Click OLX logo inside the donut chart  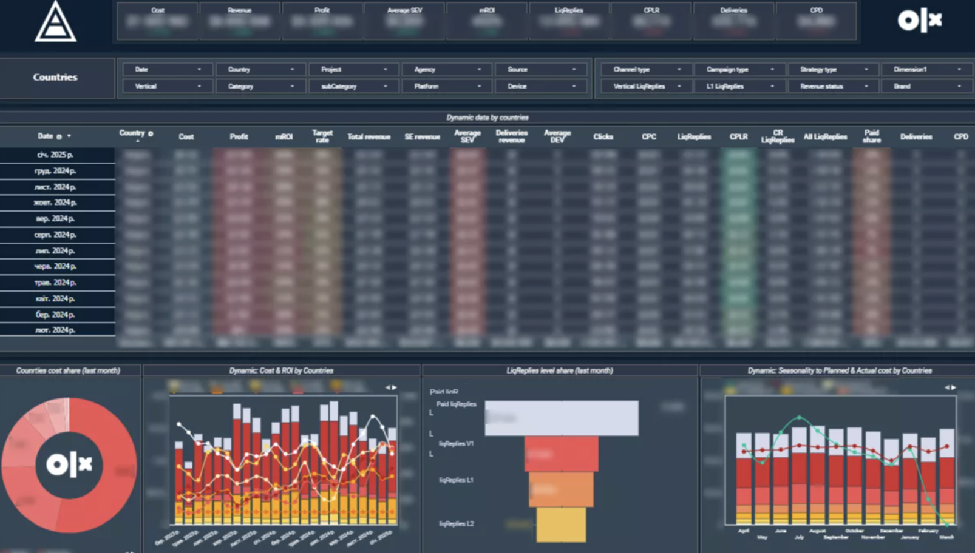[69, 464]
